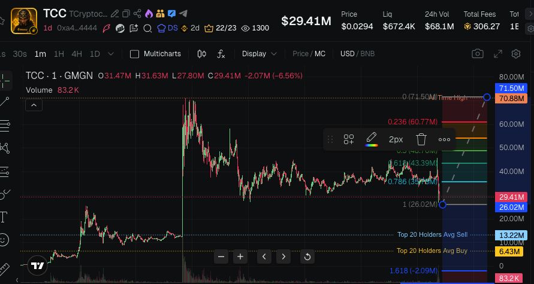Select the 30s timeframe

click(x=20, y=54)
